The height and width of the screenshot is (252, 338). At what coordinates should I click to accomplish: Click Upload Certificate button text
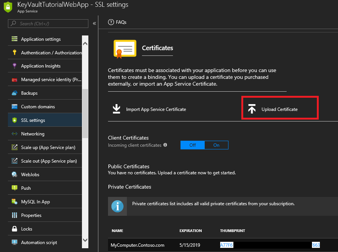pyautogui.click(x=279, y=109)
